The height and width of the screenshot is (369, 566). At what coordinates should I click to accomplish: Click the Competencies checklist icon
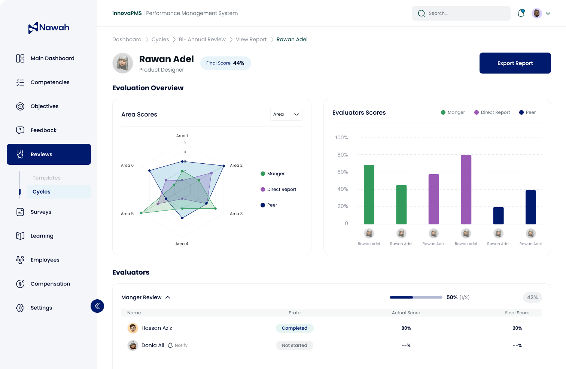click(x=20, y=82)
